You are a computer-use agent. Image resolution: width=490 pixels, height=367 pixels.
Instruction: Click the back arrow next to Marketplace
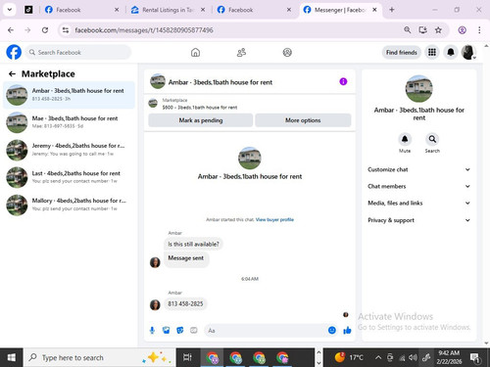click(x=12, y=74)
